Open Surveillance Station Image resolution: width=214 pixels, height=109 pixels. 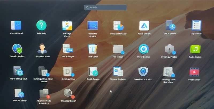(x=143, y=72)
